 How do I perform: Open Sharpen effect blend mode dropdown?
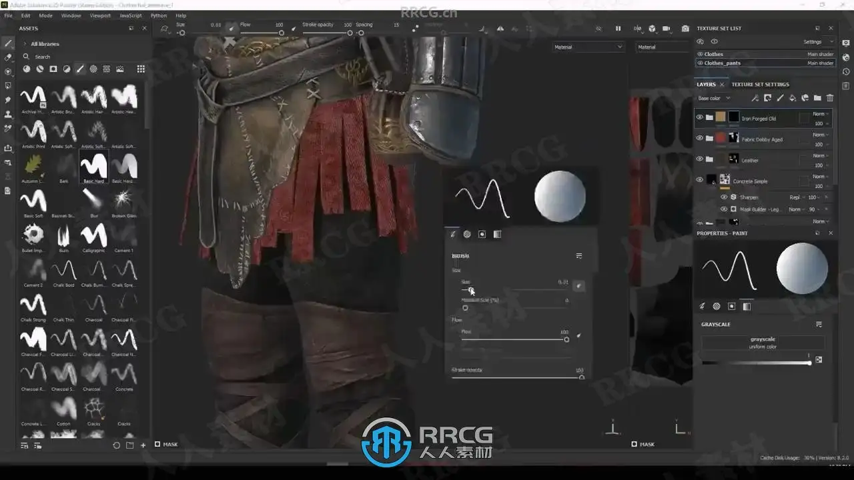797,197
